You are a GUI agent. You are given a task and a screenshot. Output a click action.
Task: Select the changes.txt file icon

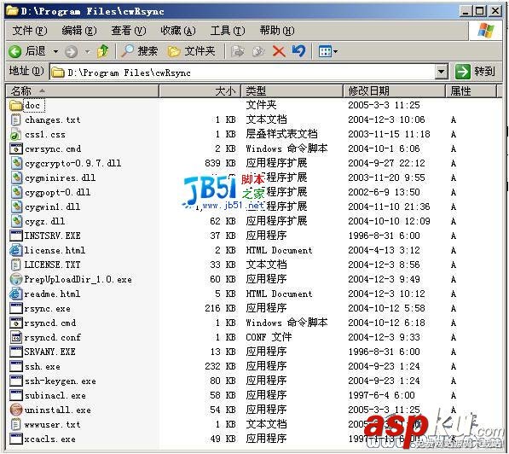tap(16, 119)
